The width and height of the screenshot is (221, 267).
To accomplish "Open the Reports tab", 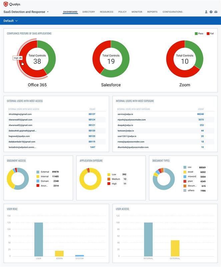I will (x=152, y=12).
